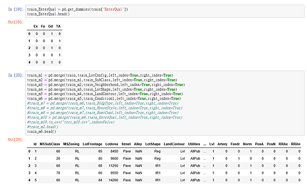Click the Ex column header
This screenshot has width=307, height=186.
point(35,26)
